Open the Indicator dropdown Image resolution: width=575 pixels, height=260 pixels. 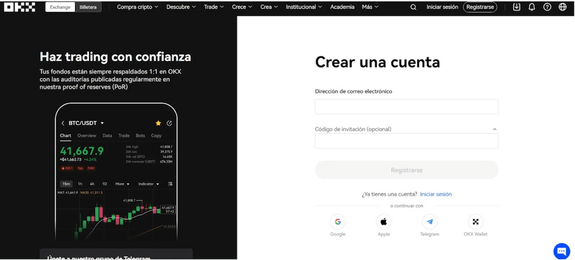tap(149, 184)
